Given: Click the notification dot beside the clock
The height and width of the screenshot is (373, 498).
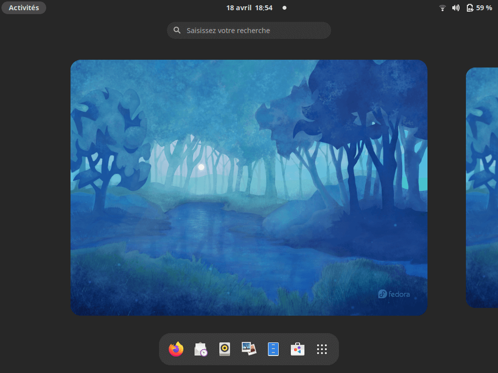Looking at the screenshot, I should pos(285,8).
